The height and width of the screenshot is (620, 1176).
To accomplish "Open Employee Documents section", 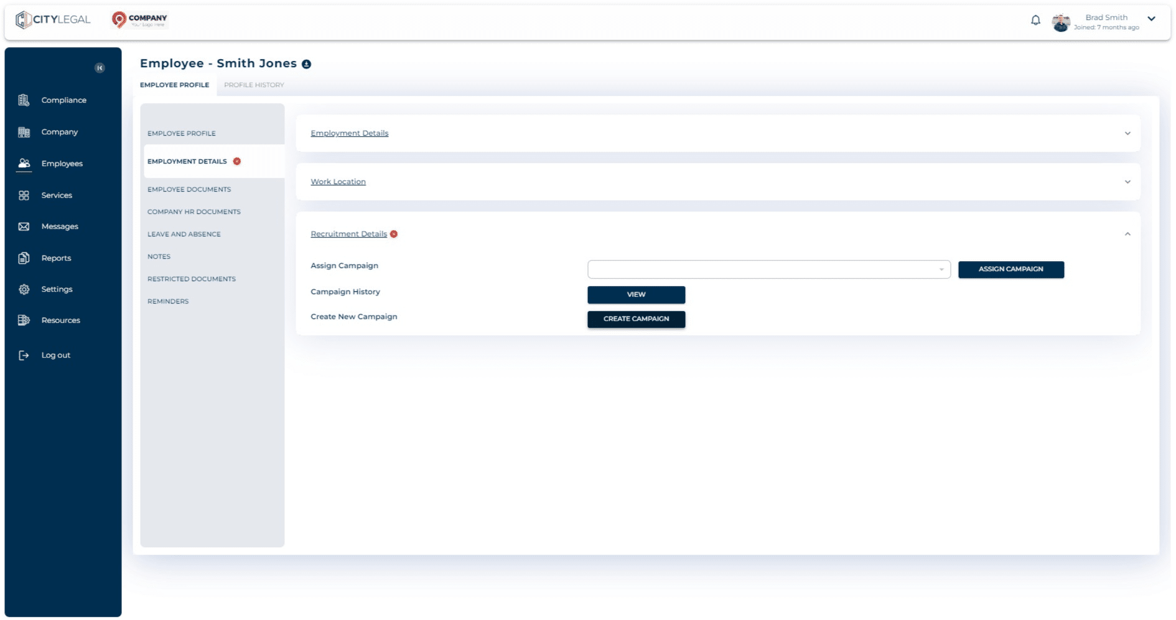I will (x=189, y=189).
